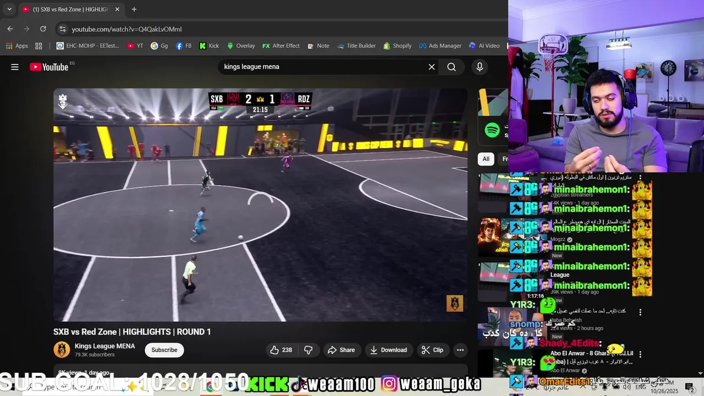This screenshot has width=704, height=396.
Task: Share the video
Action: click(x=341, y=350)
